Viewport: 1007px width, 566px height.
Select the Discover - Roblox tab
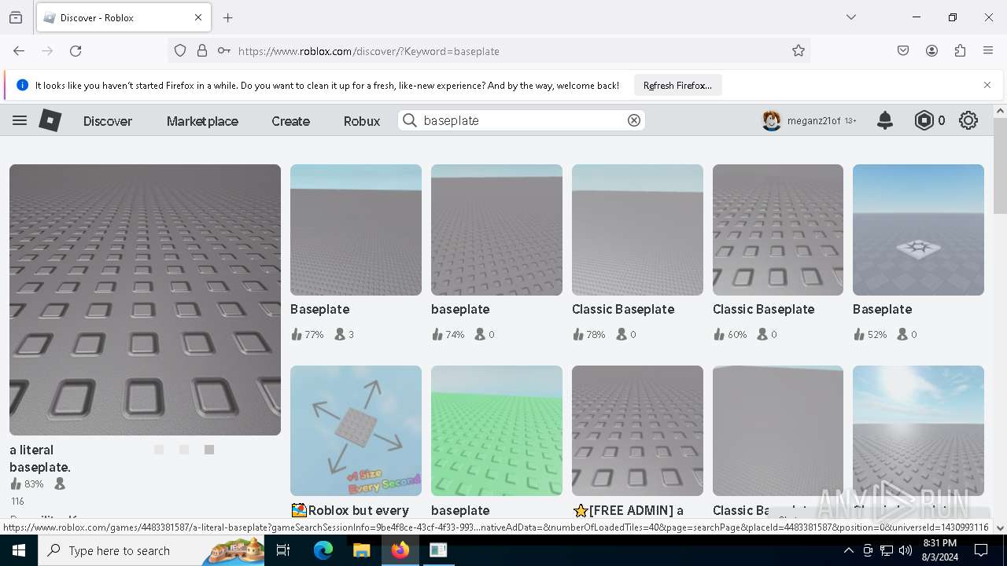[122, 17]
